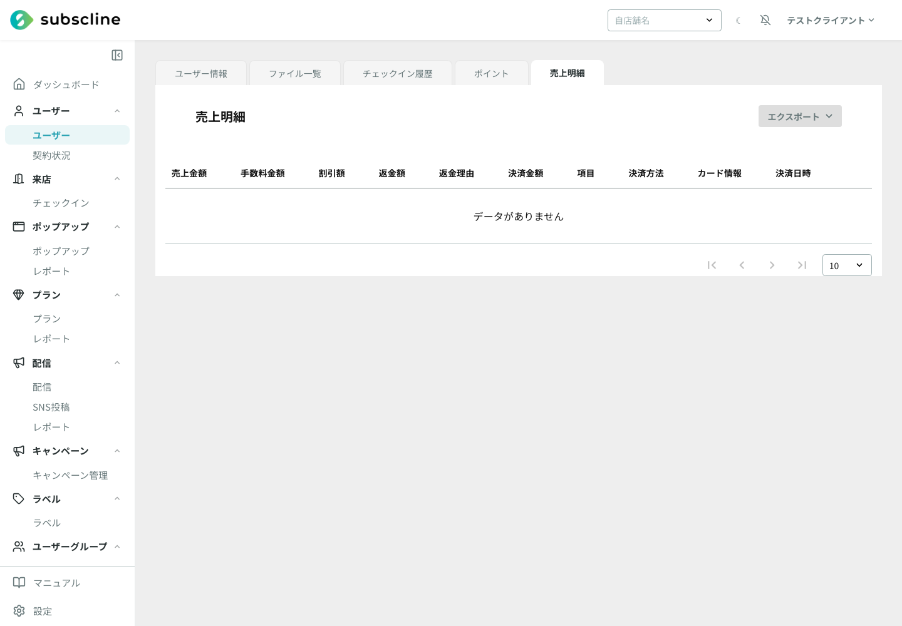902x626 pixels.
Task: Open ダッシュボード in sidebar
Action: [x=66, y=85]
